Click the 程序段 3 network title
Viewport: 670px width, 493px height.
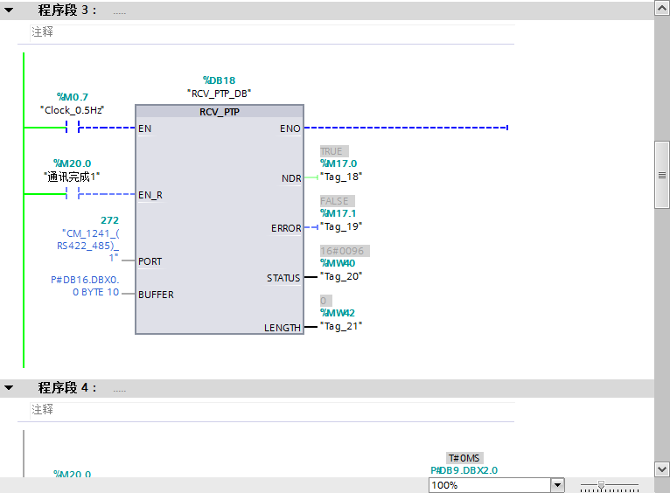tap(67, 10)
